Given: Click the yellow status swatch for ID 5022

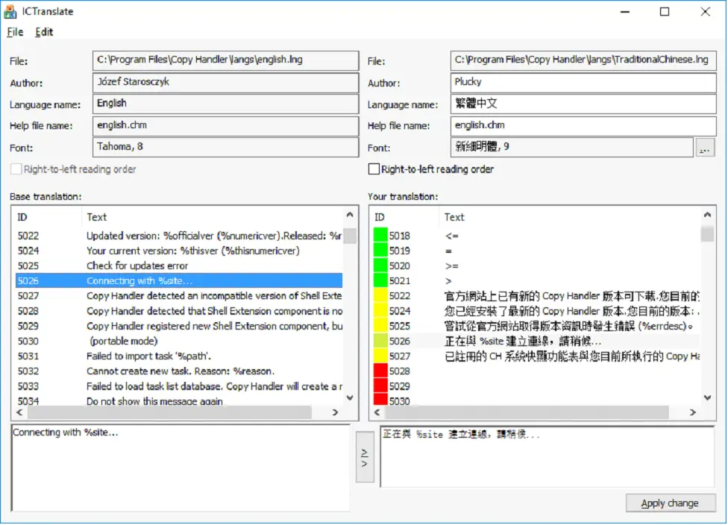Looking at the screenshot, I should click(x=380, y=295).
